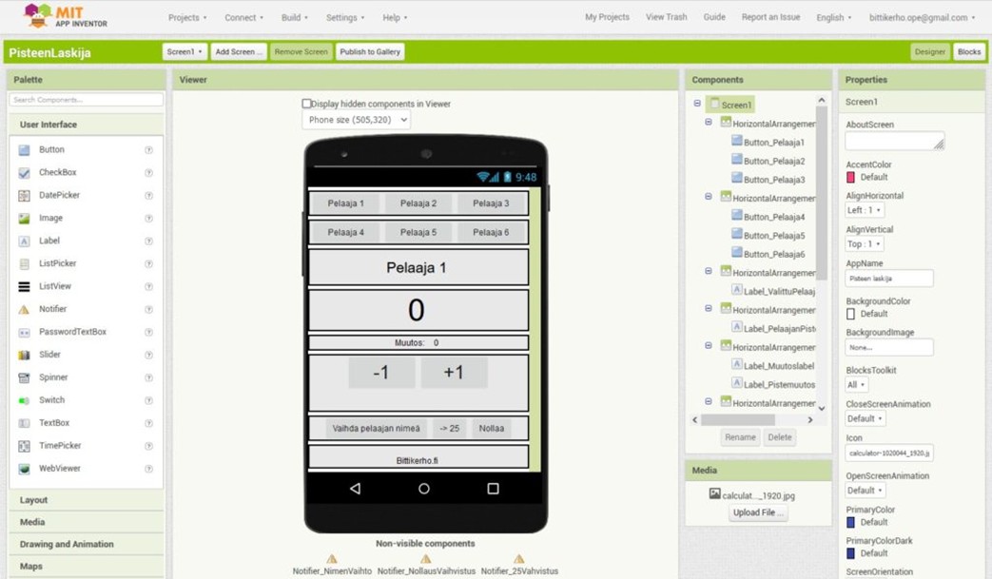Open the Projects menu
992x579 pixels.
coord(187,18)
